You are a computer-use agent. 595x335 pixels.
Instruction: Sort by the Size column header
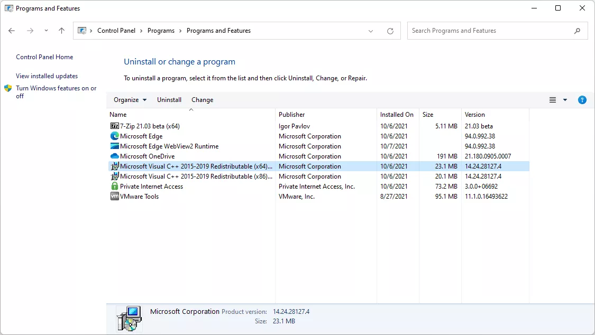(440, 115)
